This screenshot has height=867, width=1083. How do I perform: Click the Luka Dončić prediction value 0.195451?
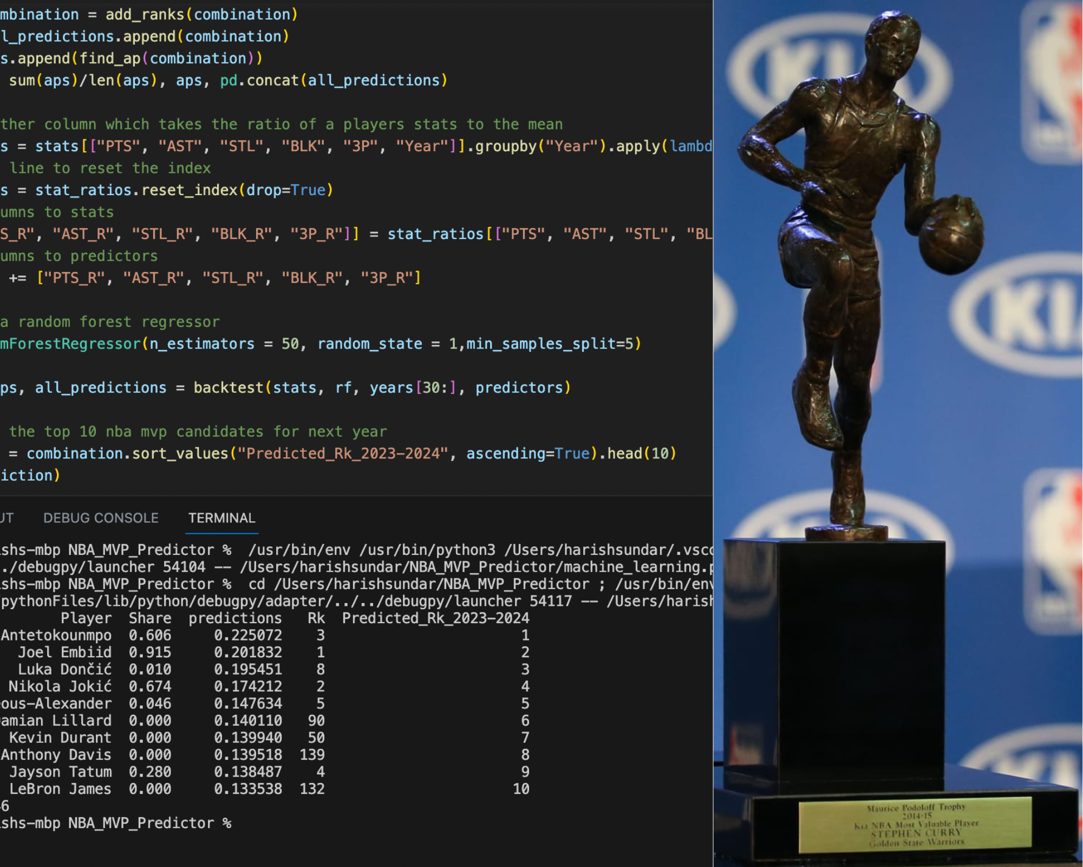coord(248,669)
